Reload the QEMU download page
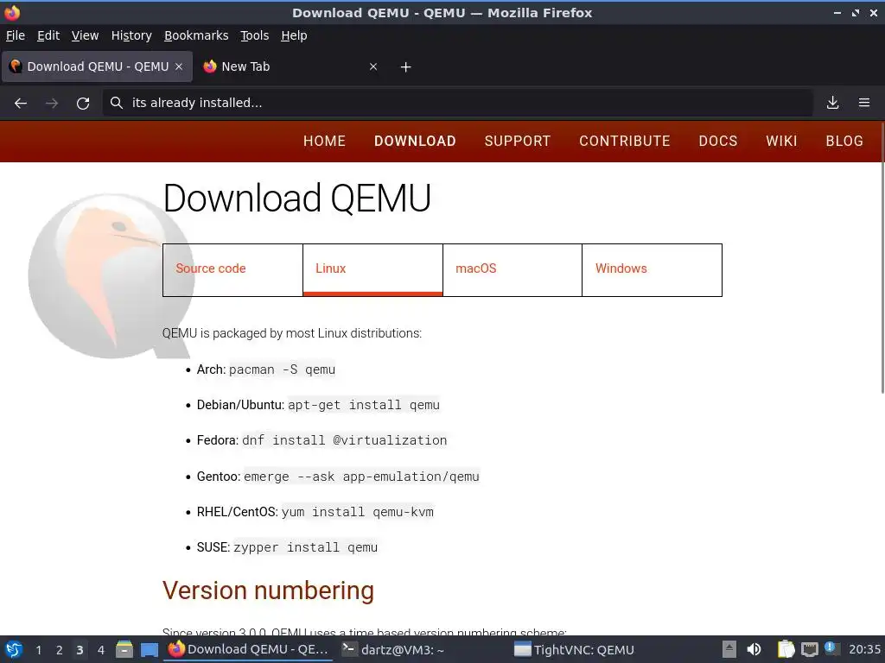 pyautogui.click(x=83, y=104)
